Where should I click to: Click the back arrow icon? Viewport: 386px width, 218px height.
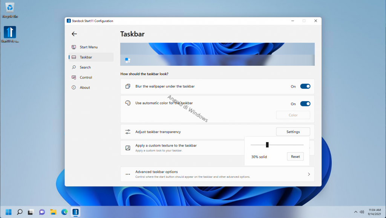(74, 34)
